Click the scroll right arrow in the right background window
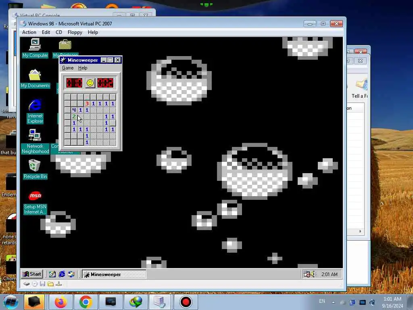The width and height of the screenshot is (413, 310). [x=360, y=231]
